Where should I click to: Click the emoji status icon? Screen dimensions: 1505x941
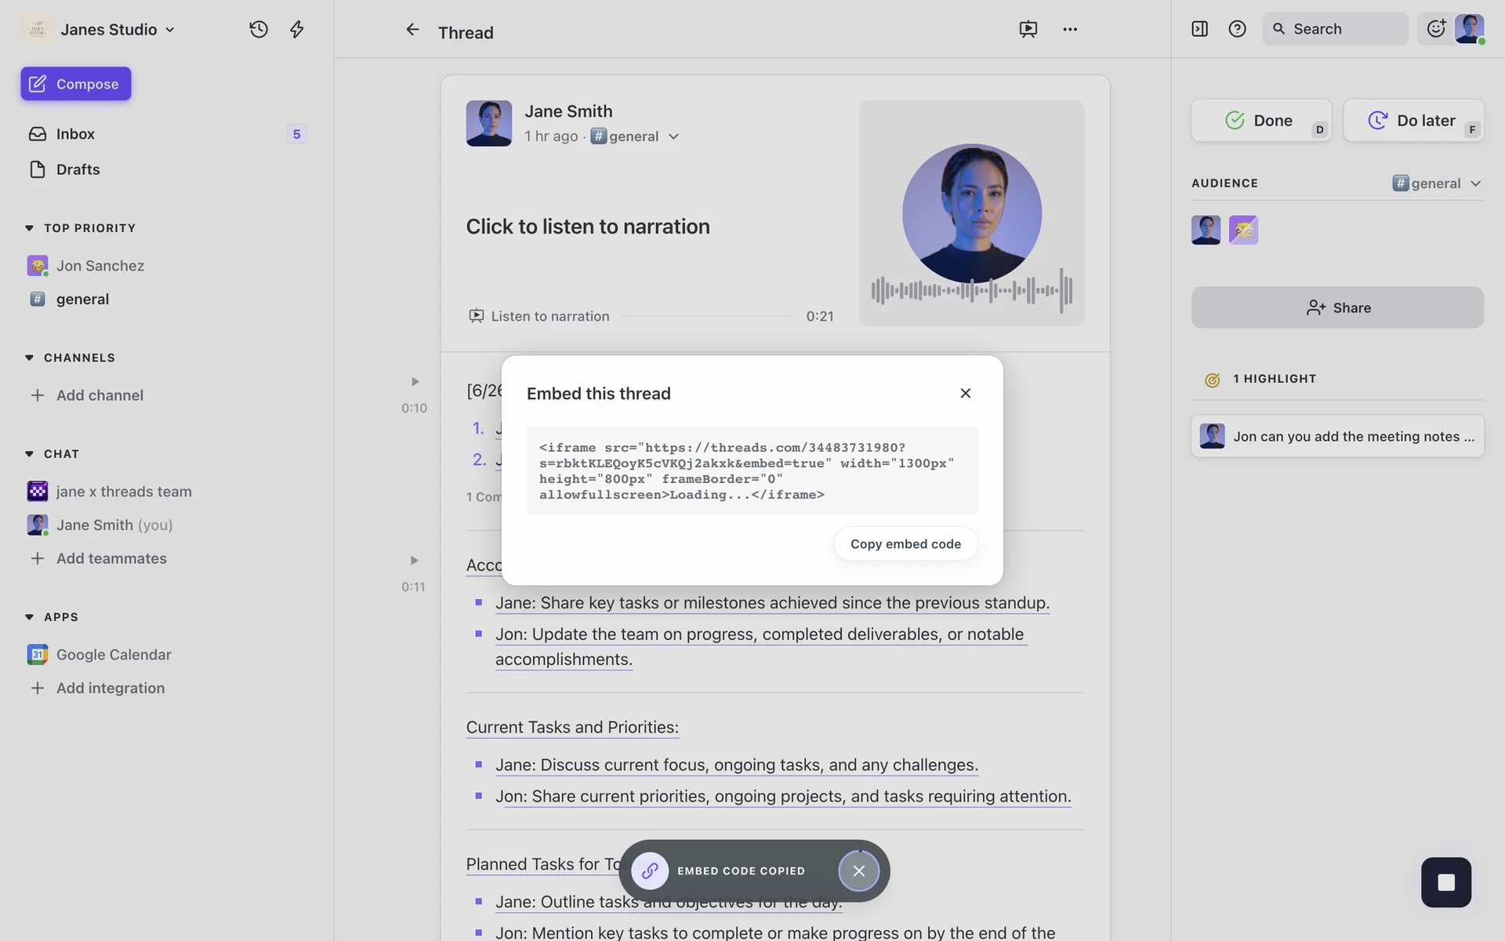click(x=1435, y=29)
